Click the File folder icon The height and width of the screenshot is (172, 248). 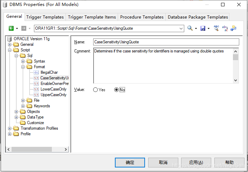click(29, 100)
